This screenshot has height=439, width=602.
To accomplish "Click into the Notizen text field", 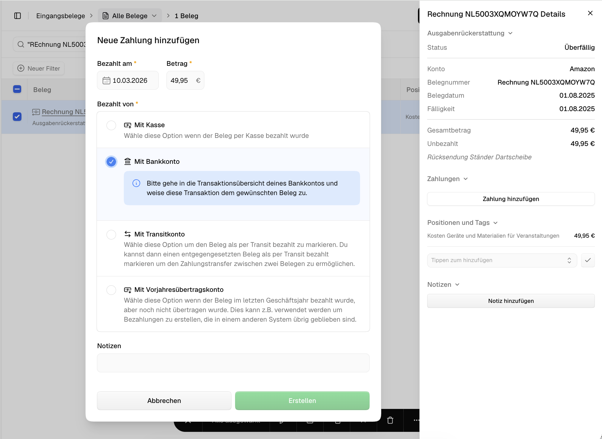I will tap(233, 363).
